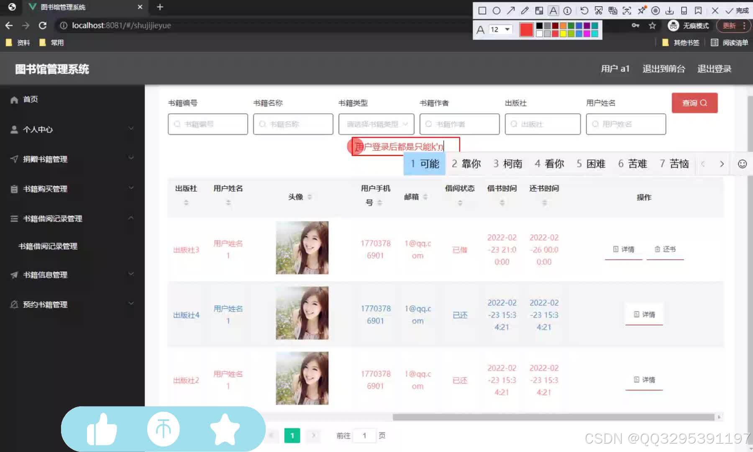This screenshot has height=452, width=753.
Task: Click 还书 button in 出版社3 row
Action: [665, 249]
